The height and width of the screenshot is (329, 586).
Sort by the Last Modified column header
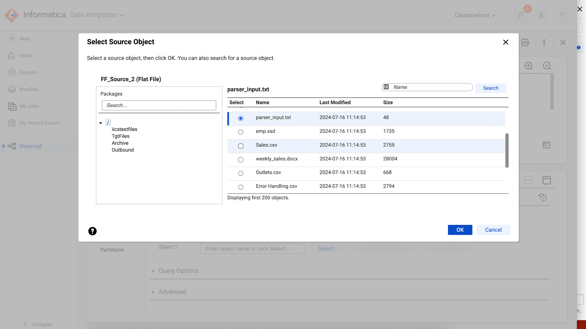(x=335, y=103)
